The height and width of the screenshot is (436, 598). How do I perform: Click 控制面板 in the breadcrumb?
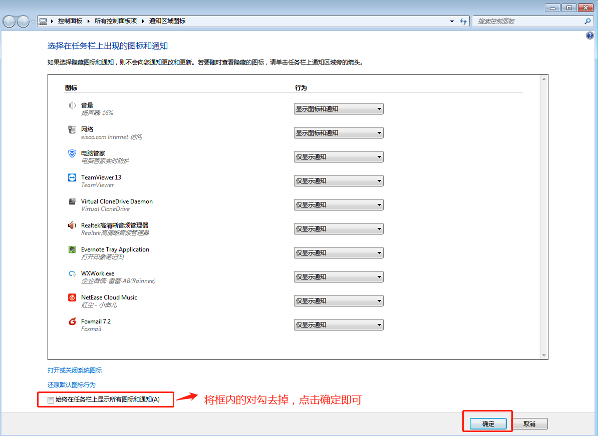(70, 21)
